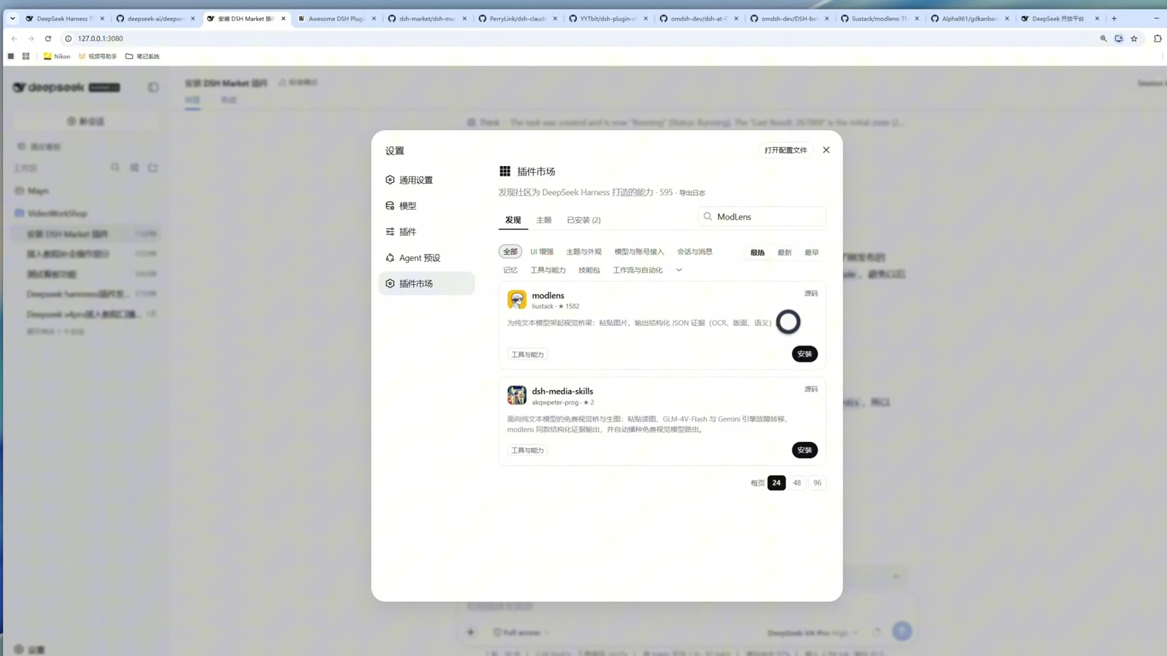Open the 源码 link for modlens
1167x656 pixels.
point(810,293)
